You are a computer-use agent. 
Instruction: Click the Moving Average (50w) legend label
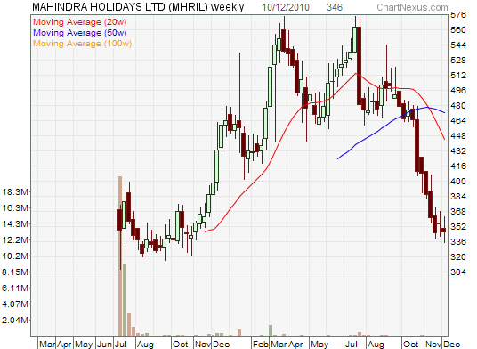click(x=80, y=33)
